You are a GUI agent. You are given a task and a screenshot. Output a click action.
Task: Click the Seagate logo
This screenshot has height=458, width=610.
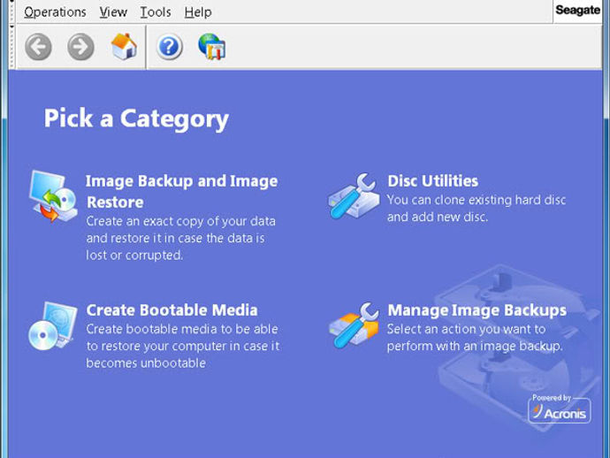(x=577, y=10)
